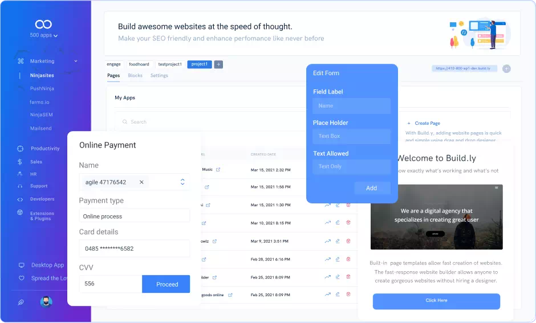Click Add in the Edit Form
The width and height of the screenshot is (536, 323).
371,188
